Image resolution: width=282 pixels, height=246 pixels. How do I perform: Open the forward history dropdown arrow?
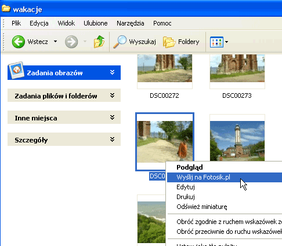(85, 41)
